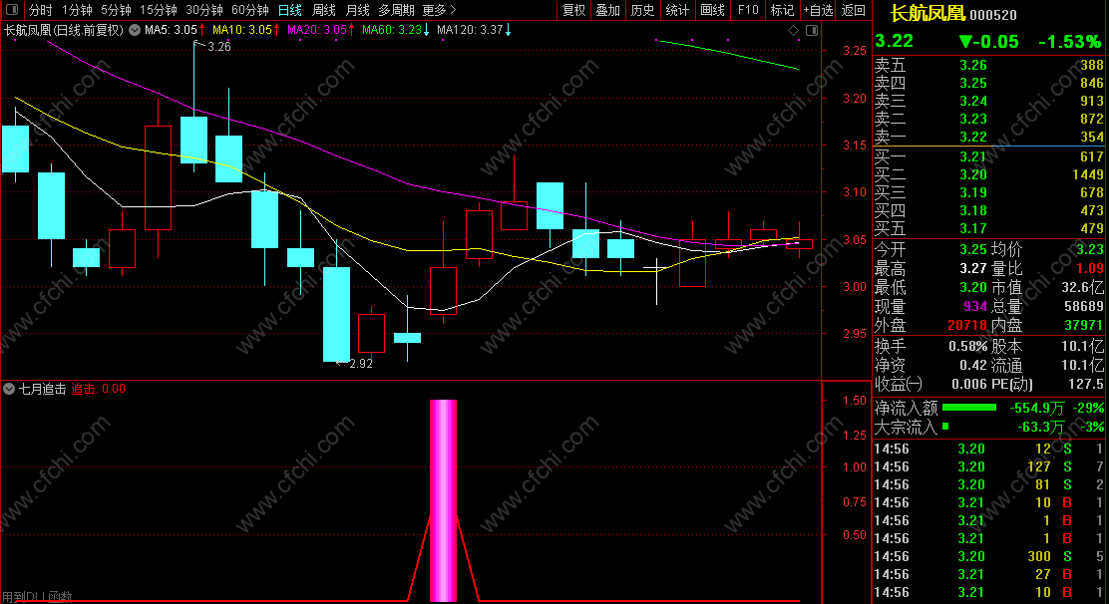Click 返回 to go back

(x=853, y=10)
